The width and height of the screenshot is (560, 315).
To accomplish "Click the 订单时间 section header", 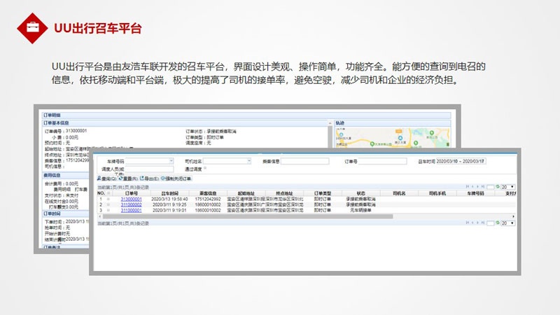I will click(66, 213).
